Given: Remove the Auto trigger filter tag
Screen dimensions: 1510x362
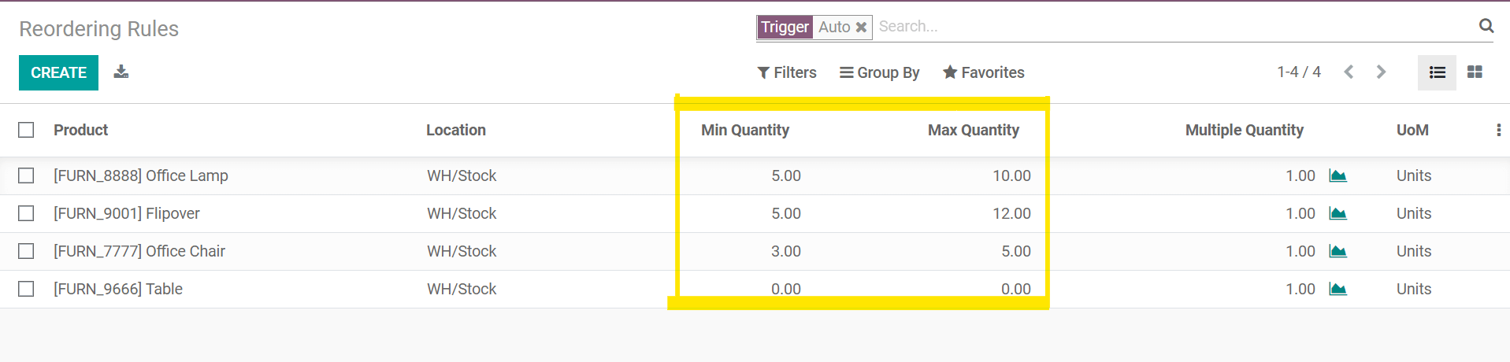Looking at the screenshot, I should pos(861,28).
